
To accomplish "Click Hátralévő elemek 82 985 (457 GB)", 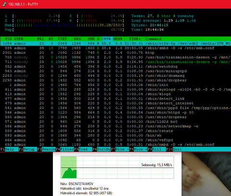I will click(86, 193).
